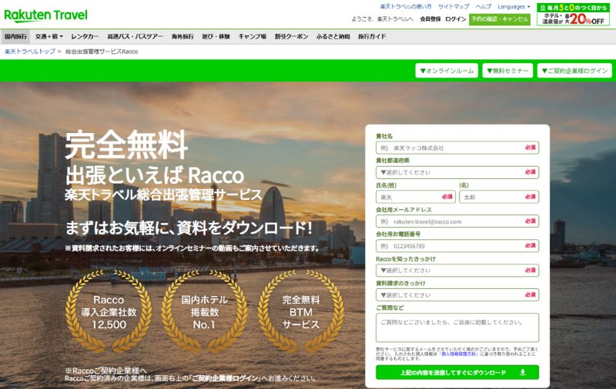Follow the 楽天トラベルトップ breadcrumb link
This screenshot has width=616, height=389.
tap(30, 52)
